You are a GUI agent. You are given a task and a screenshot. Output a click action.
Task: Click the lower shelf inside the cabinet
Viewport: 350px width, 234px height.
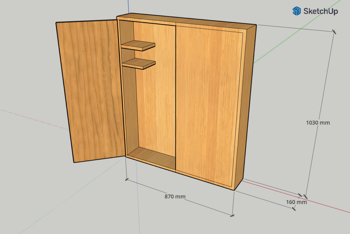click(x=139, y=63)
